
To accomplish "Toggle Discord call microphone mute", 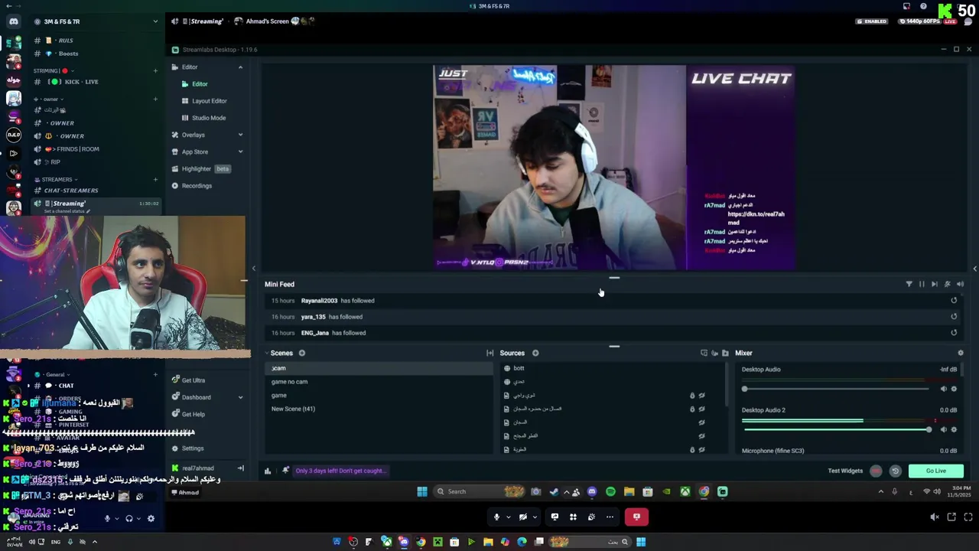I will pos(496,517).
